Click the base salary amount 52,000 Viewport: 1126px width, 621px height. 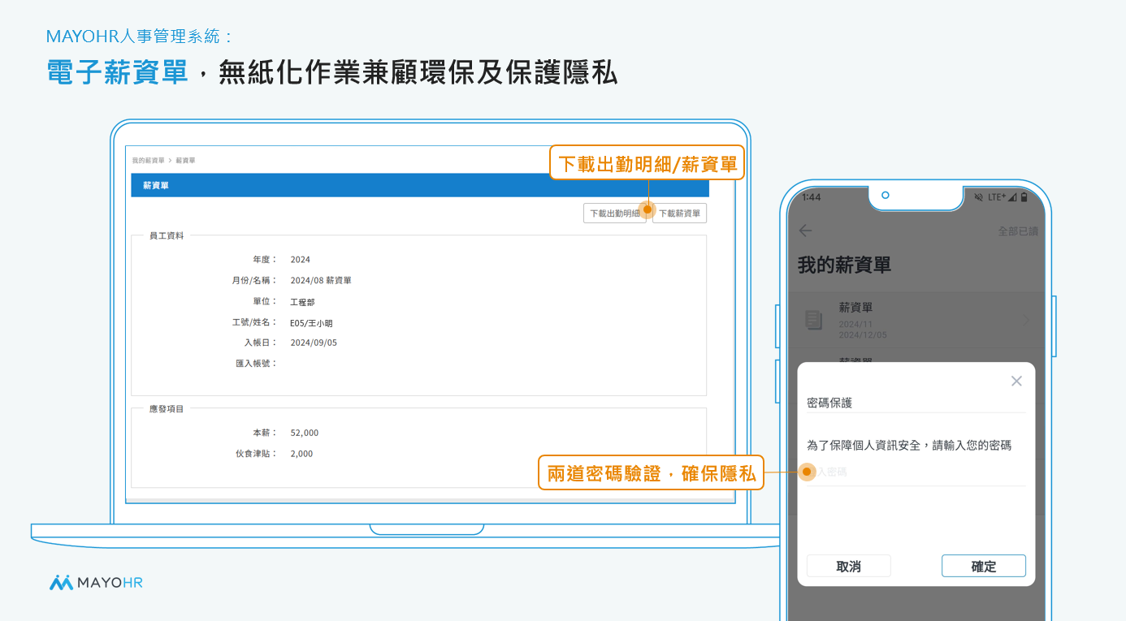(305, 433)
